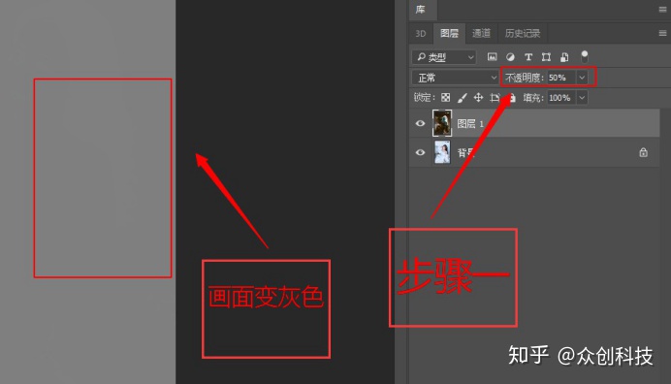671x384 pixels.
Task: Toggle the layer filtering on/off switch
Action: coord(584,56)
